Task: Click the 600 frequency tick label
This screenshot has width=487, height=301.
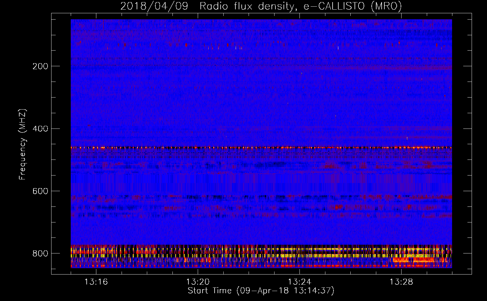Action: 40,191
